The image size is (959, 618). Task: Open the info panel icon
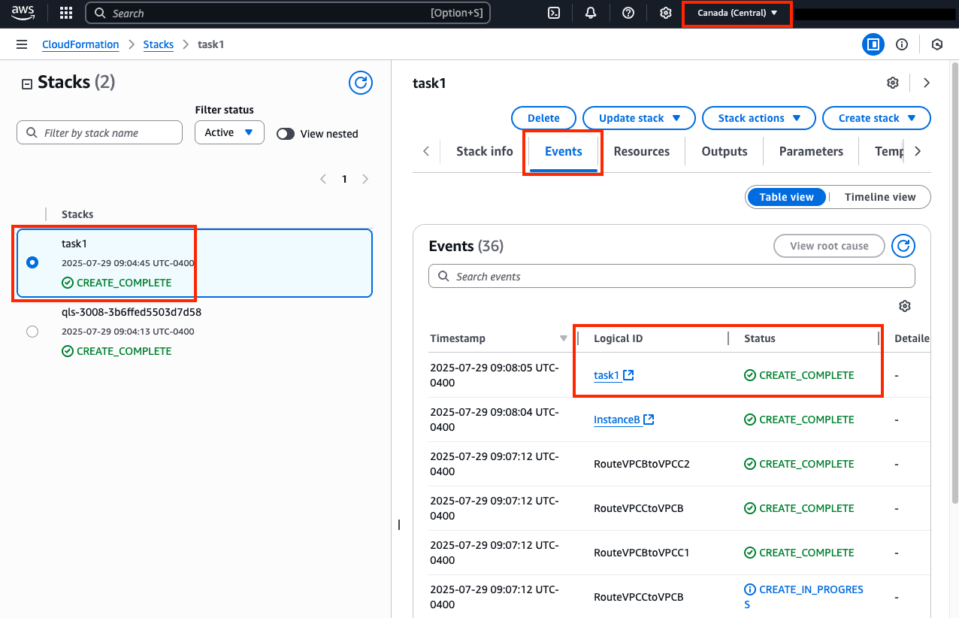click(902, 44)
